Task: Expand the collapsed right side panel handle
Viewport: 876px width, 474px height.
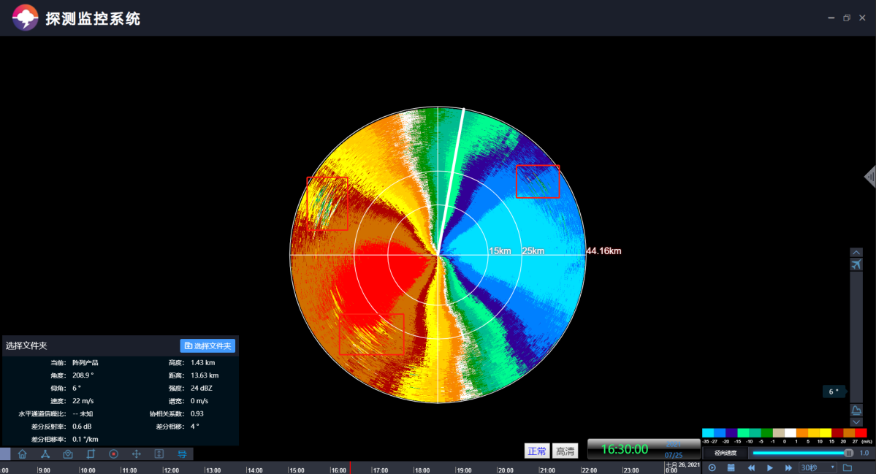Action: coord(869,177)
